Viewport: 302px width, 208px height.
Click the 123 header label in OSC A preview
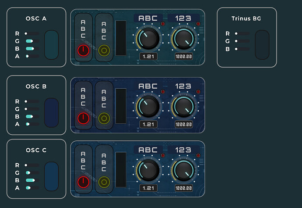tap(183, 18)
